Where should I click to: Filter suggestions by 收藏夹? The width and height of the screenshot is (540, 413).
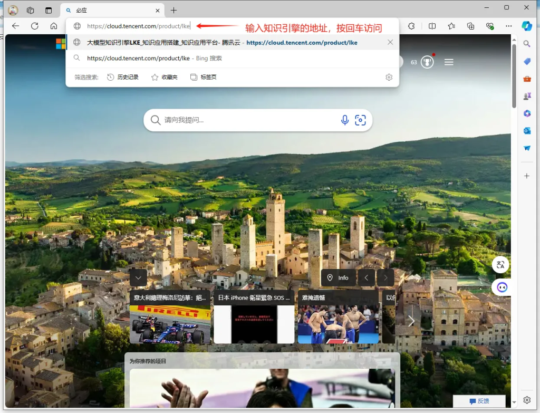click(x=165, y=77)
